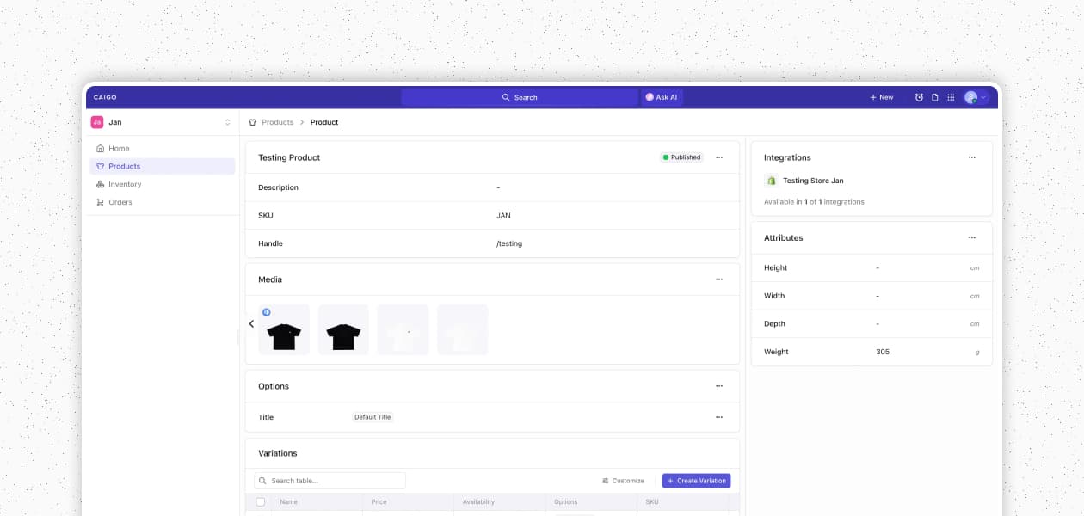Click the Search table input field

[x=330, y=481]
